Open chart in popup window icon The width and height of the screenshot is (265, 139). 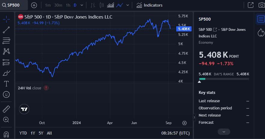pos(251,5)
